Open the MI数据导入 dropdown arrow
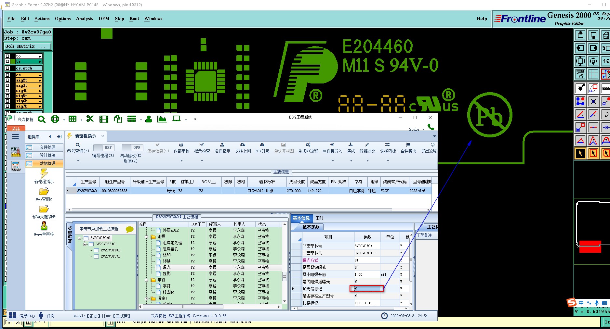 (x=332, y=161)
